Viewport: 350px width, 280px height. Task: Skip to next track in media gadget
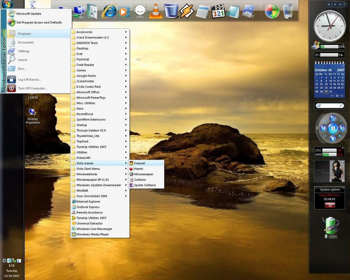pyautogui.click(x=342, y=128)
